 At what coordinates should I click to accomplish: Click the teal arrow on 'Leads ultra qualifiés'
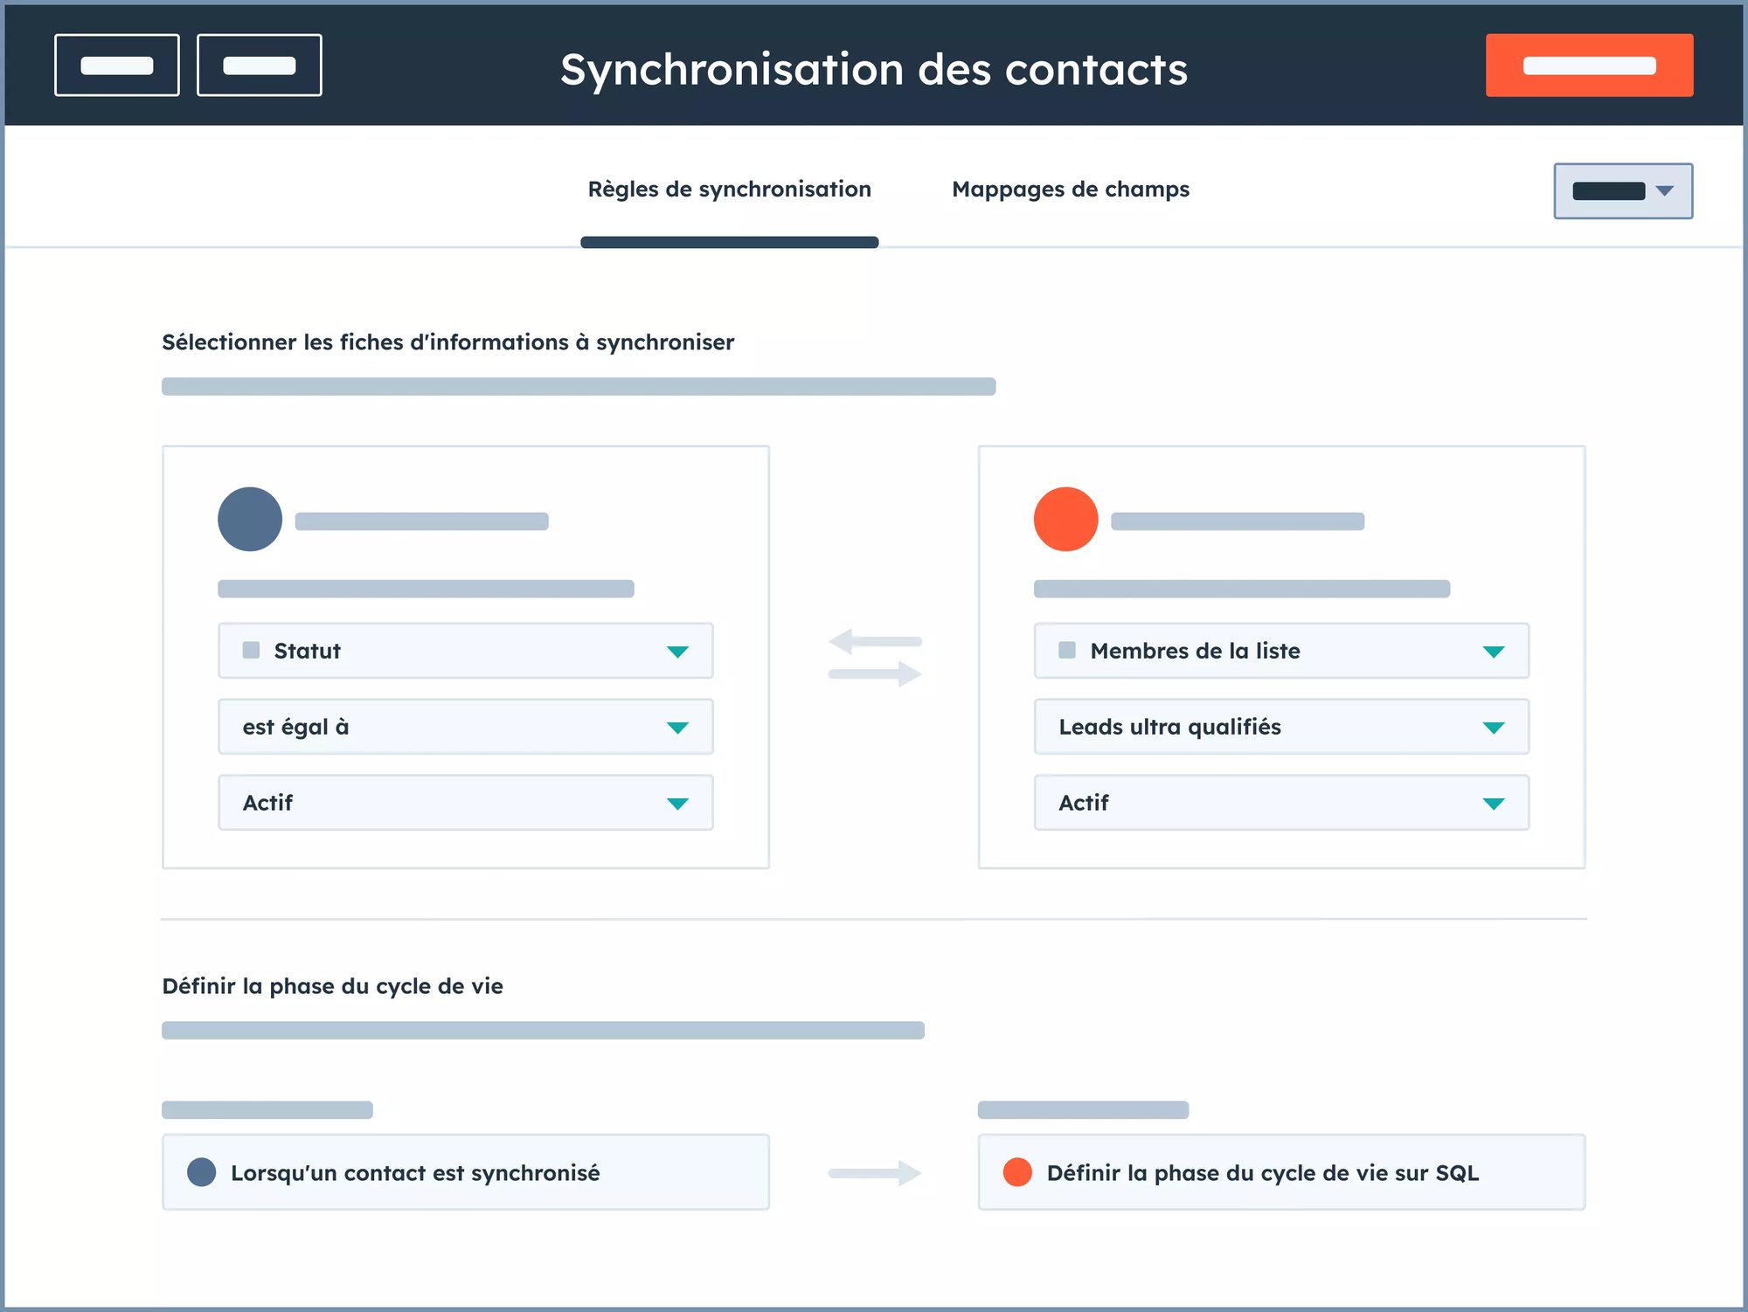(1494, 728)
